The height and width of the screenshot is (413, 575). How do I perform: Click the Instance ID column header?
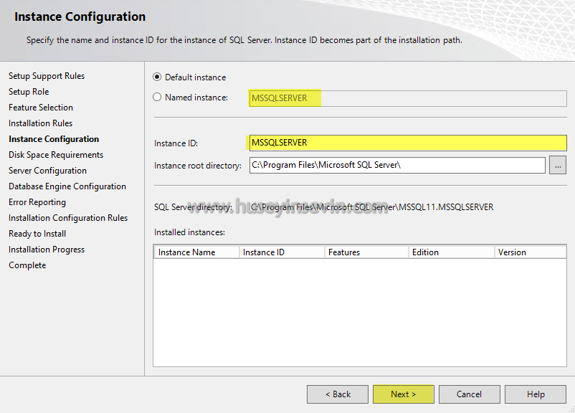pyautogui.click(x=282, y=252)
